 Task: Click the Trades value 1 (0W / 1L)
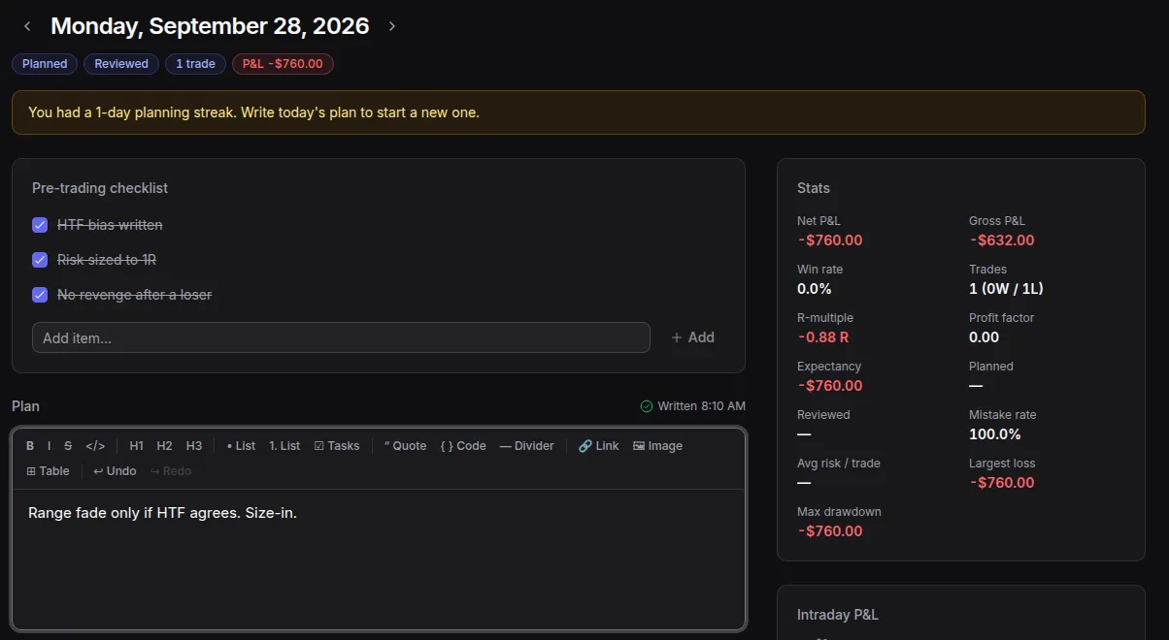[1006, 289]
